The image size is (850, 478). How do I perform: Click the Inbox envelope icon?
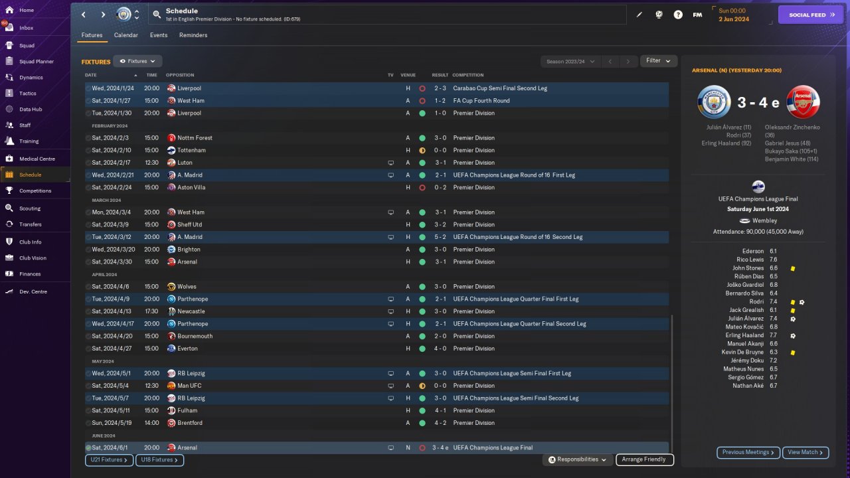pyautogui.click(x=9, y=28)
